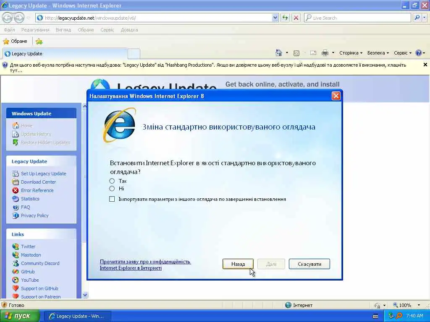Click the Legacy Update taskbar button

(x=77, y=316)
